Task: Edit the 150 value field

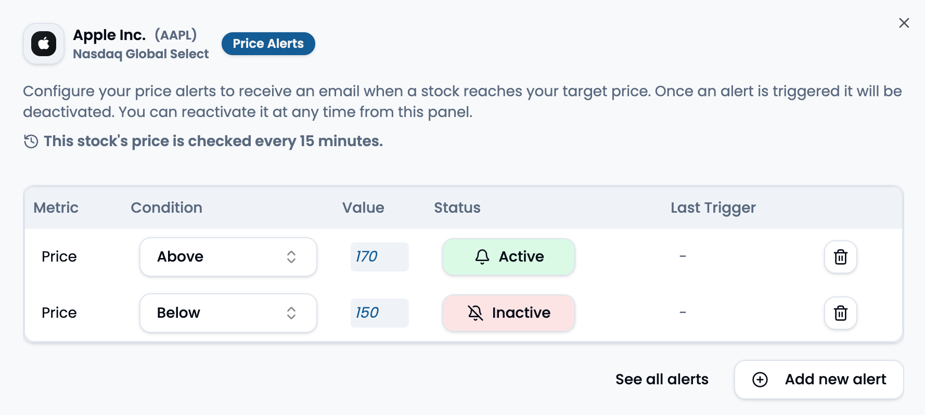Action: click(379, 313)
